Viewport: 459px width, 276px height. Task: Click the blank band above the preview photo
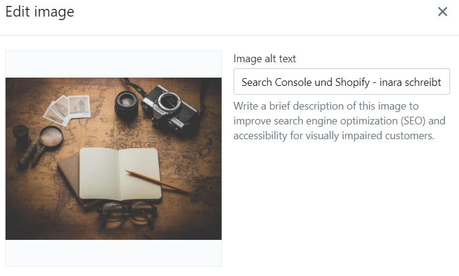tap(113, 64)
